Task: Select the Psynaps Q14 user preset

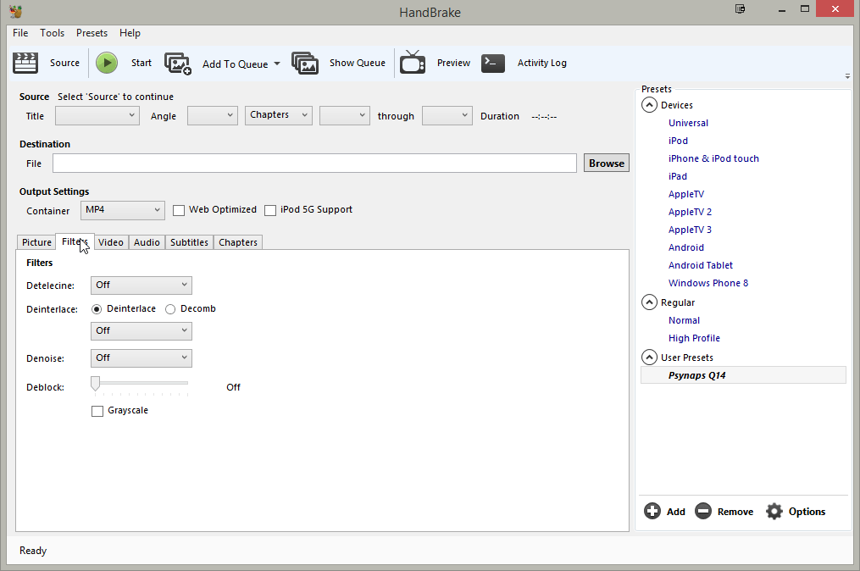Action: click(x=743, y=375)
